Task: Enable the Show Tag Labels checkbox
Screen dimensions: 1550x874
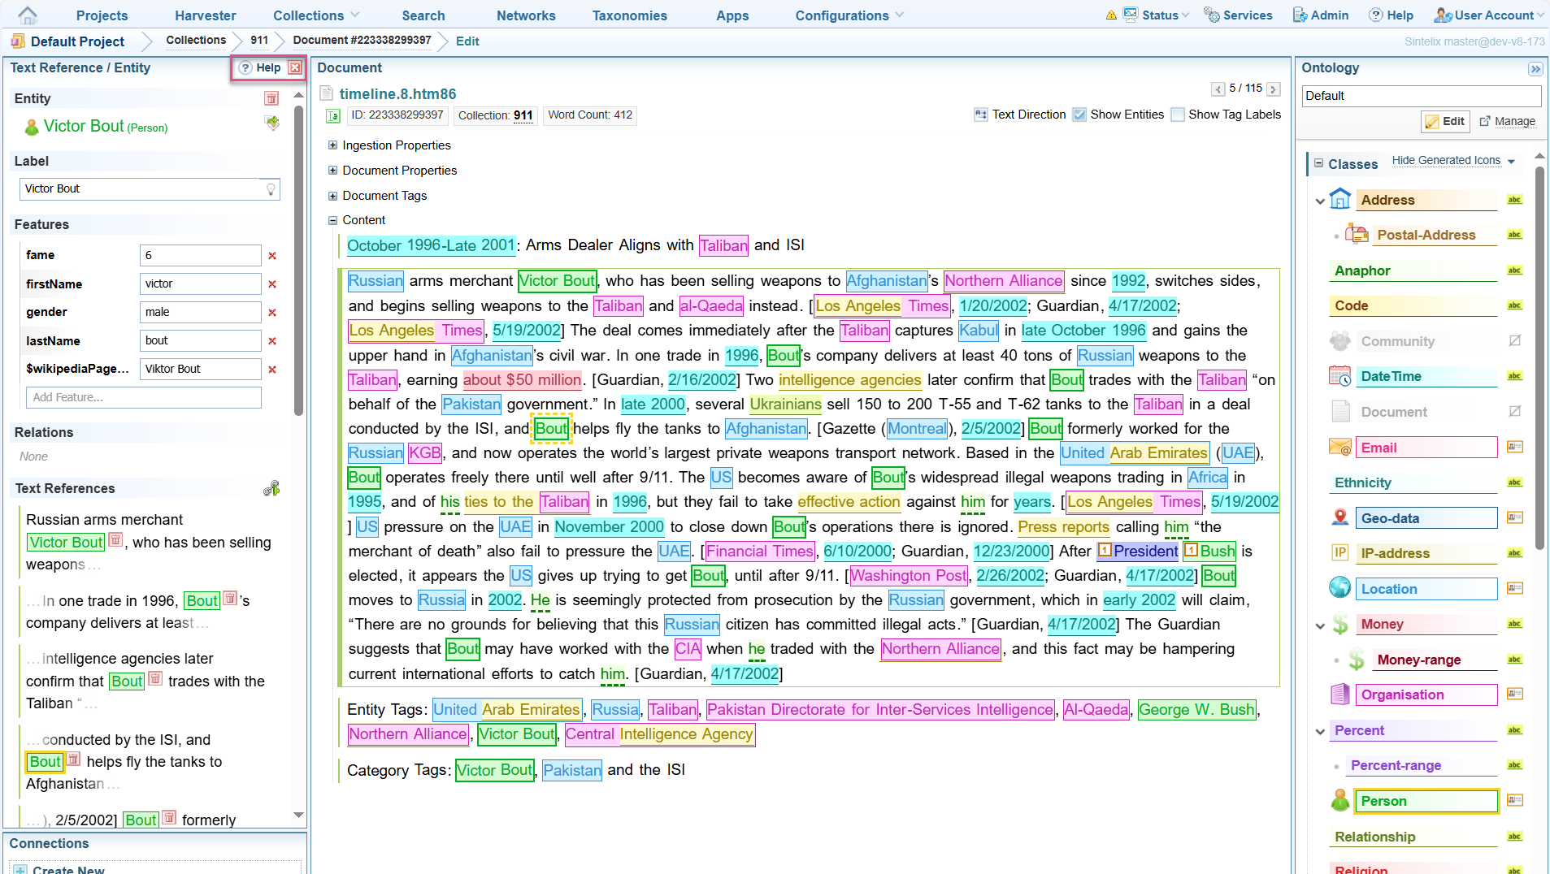Action: pyautogui.click(x=1178, y=115)
